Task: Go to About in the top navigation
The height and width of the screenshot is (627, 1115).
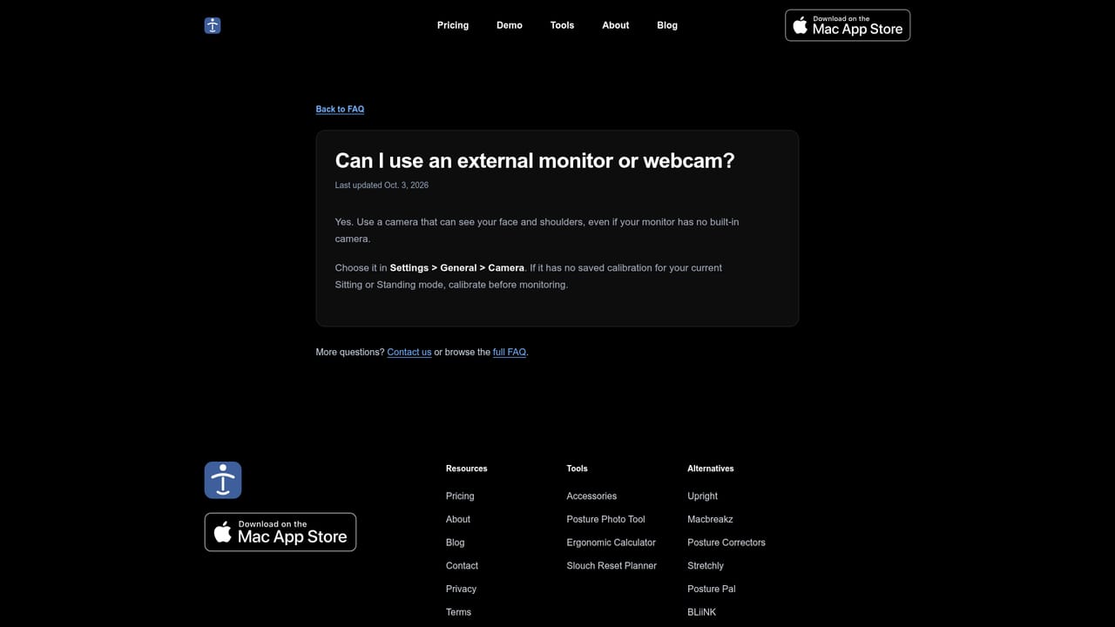Action: pos(616,25)
